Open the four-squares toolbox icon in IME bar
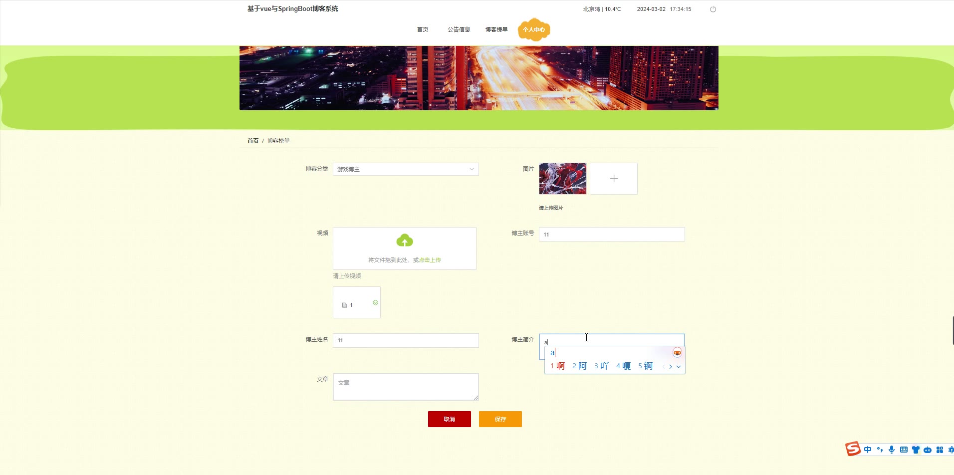The height and width of the screenshot is (475, 954). point(940,450)
